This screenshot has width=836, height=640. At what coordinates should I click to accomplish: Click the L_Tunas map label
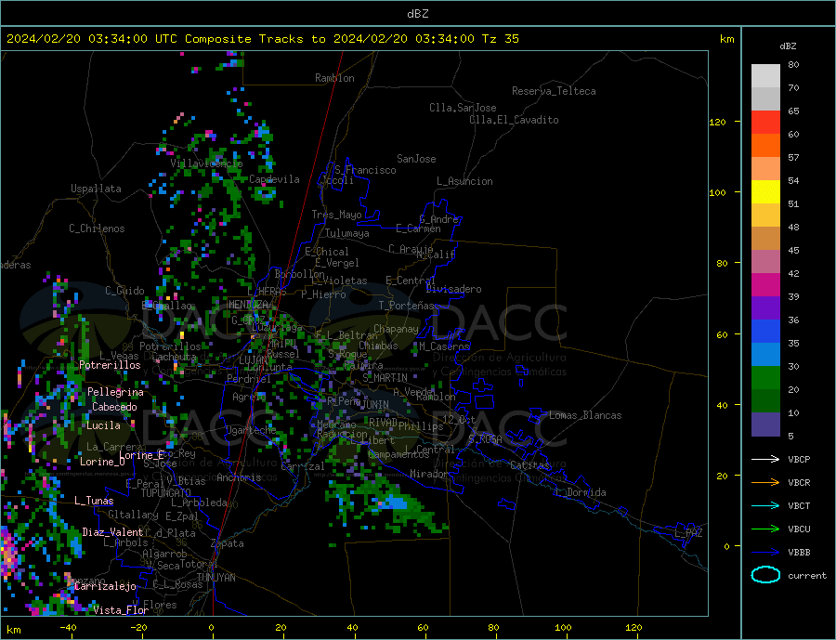(x=94, y=501)
